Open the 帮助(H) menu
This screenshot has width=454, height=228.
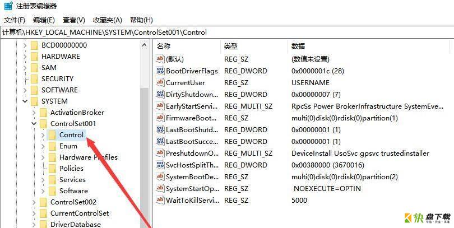141,20
